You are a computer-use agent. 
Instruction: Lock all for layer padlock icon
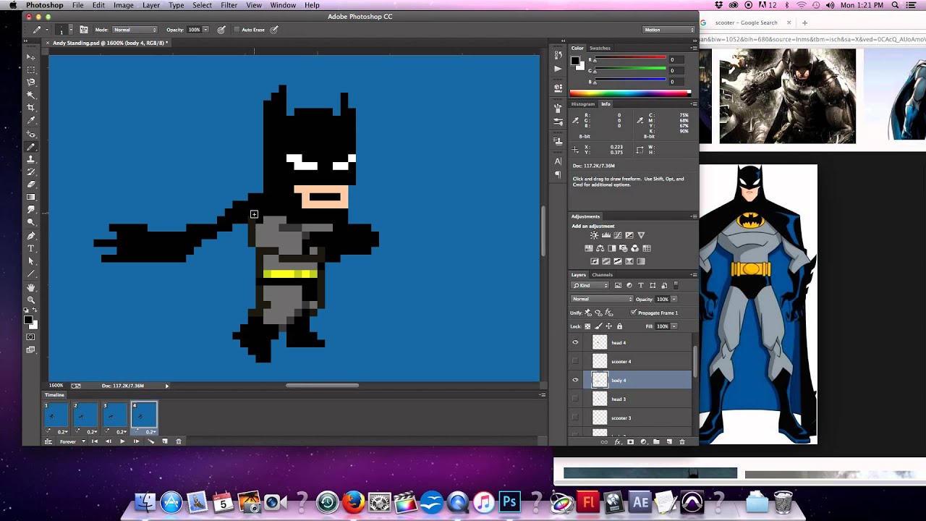coord(619,326)
